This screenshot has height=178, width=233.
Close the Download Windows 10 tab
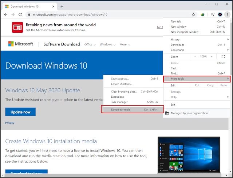pos(54,7)
